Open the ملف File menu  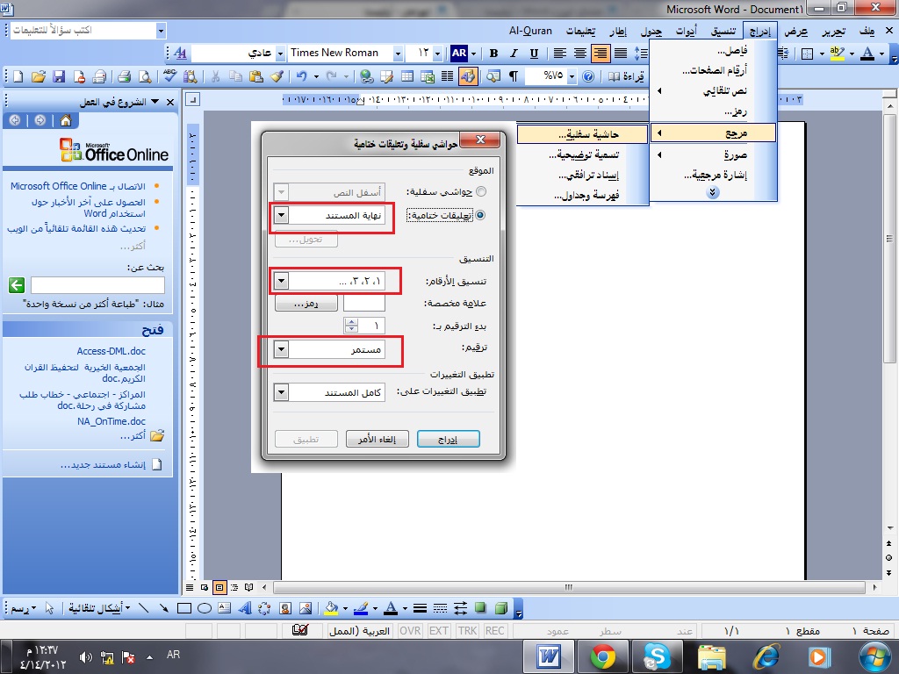pyautogui.click(x=867, y=31)
